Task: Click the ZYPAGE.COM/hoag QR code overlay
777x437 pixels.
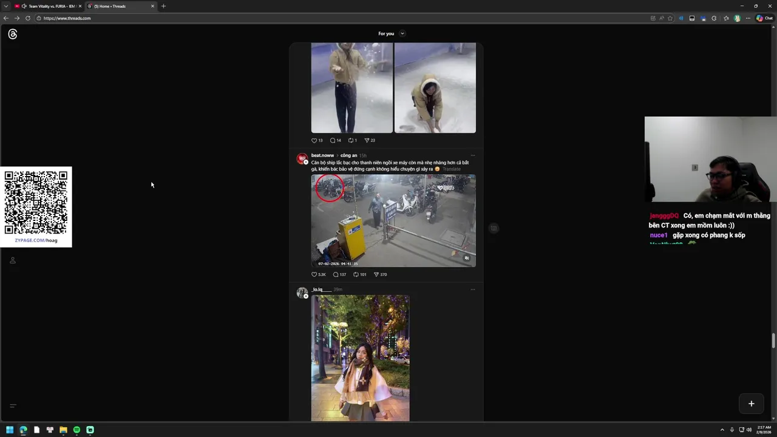Action: 36,207
